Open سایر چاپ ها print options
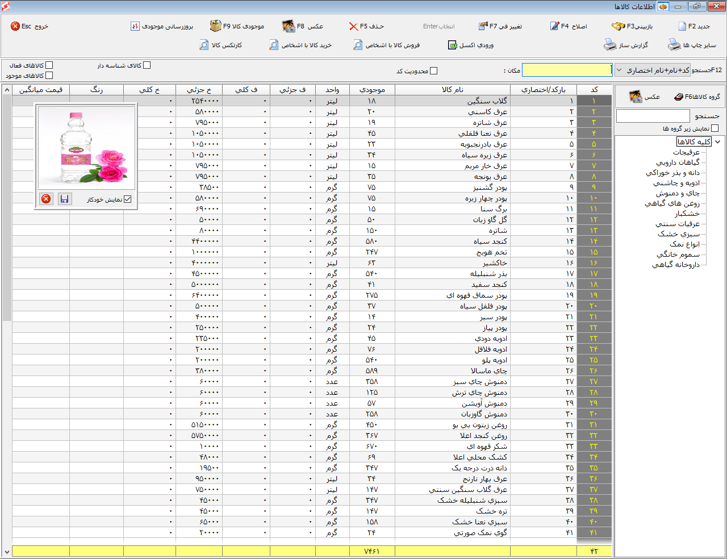The image size is (727, 559). tap(692, 45)
